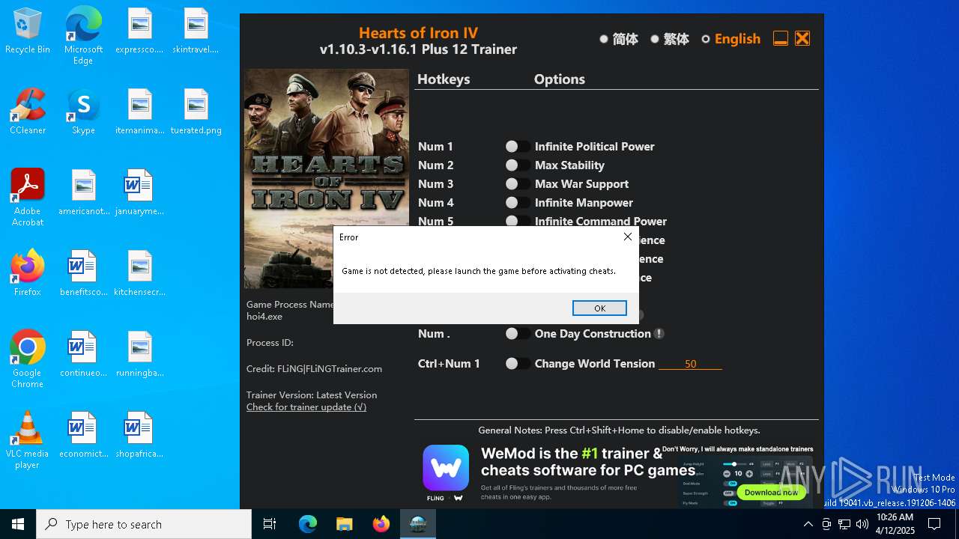Select januaryme Word document on desktop
The width and height of the screenshot is (959, 539).
pos(139,192)
